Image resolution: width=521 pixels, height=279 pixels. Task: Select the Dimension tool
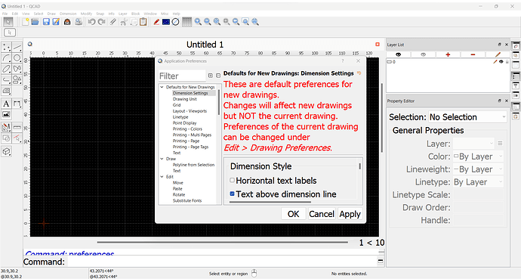coord(17,104)
